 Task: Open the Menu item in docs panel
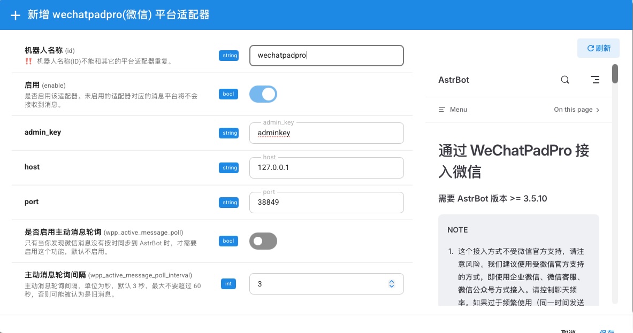pyautogui.click(x=453, y=110)
